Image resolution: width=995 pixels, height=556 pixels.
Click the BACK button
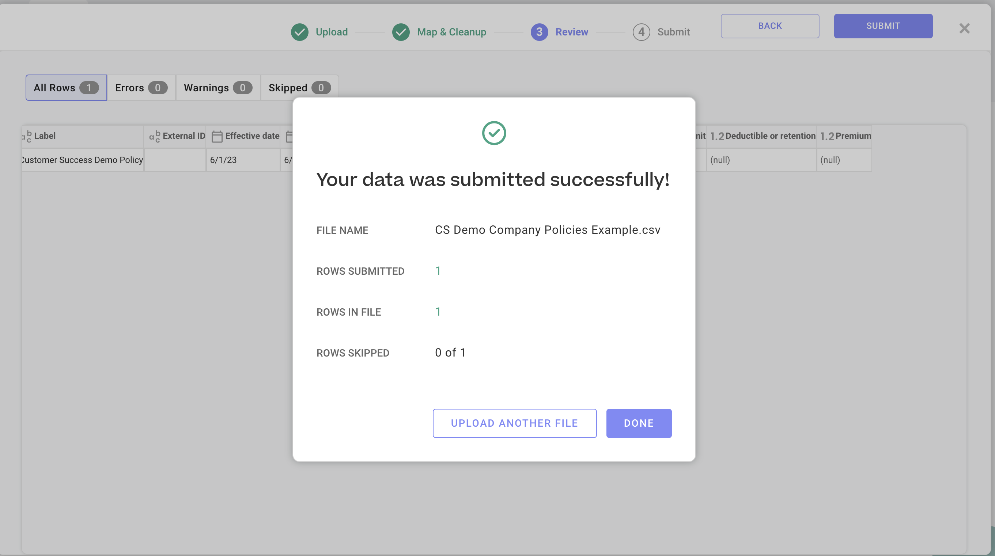click(x=770, y=26)
